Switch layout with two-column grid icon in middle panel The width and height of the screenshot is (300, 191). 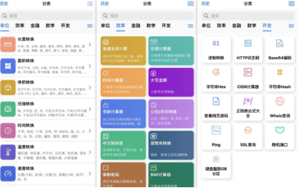pyautogui.click(x=190, y=4)
